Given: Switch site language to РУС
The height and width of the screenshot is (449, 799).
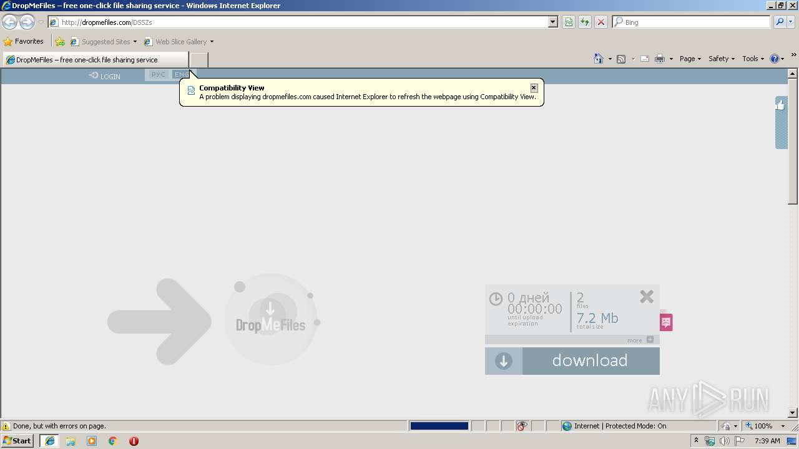Looking at the screenshot, I should (x=159, y=75).
